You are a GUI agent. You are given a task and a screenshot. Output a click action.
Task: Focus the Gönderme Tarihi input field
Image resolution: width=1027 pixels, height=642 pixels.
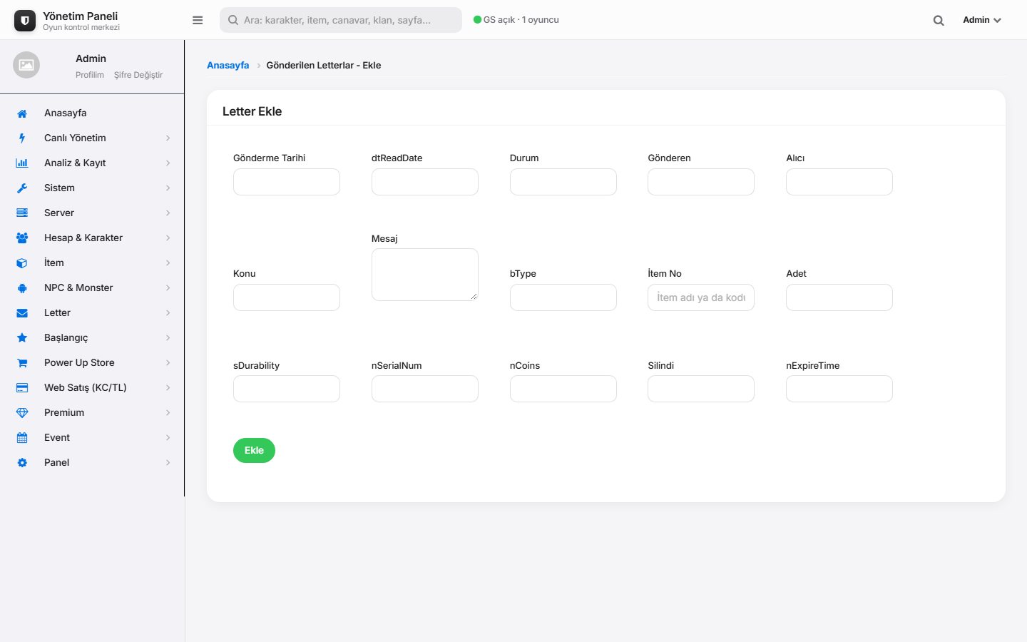[x=287, y=182]
